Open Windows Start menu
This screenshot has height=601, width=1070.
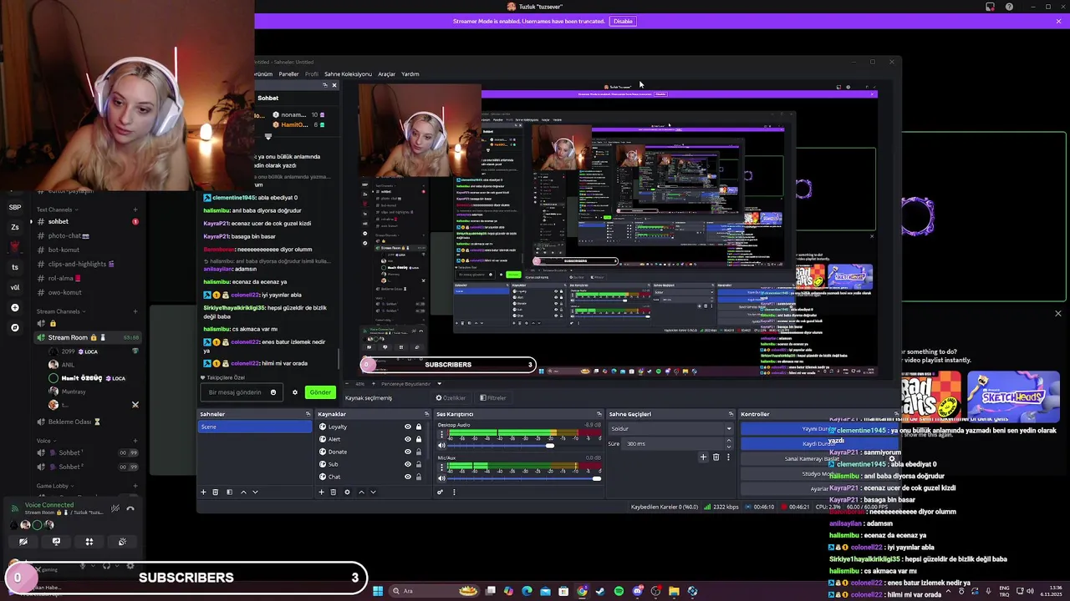click(x=378, y=591)
